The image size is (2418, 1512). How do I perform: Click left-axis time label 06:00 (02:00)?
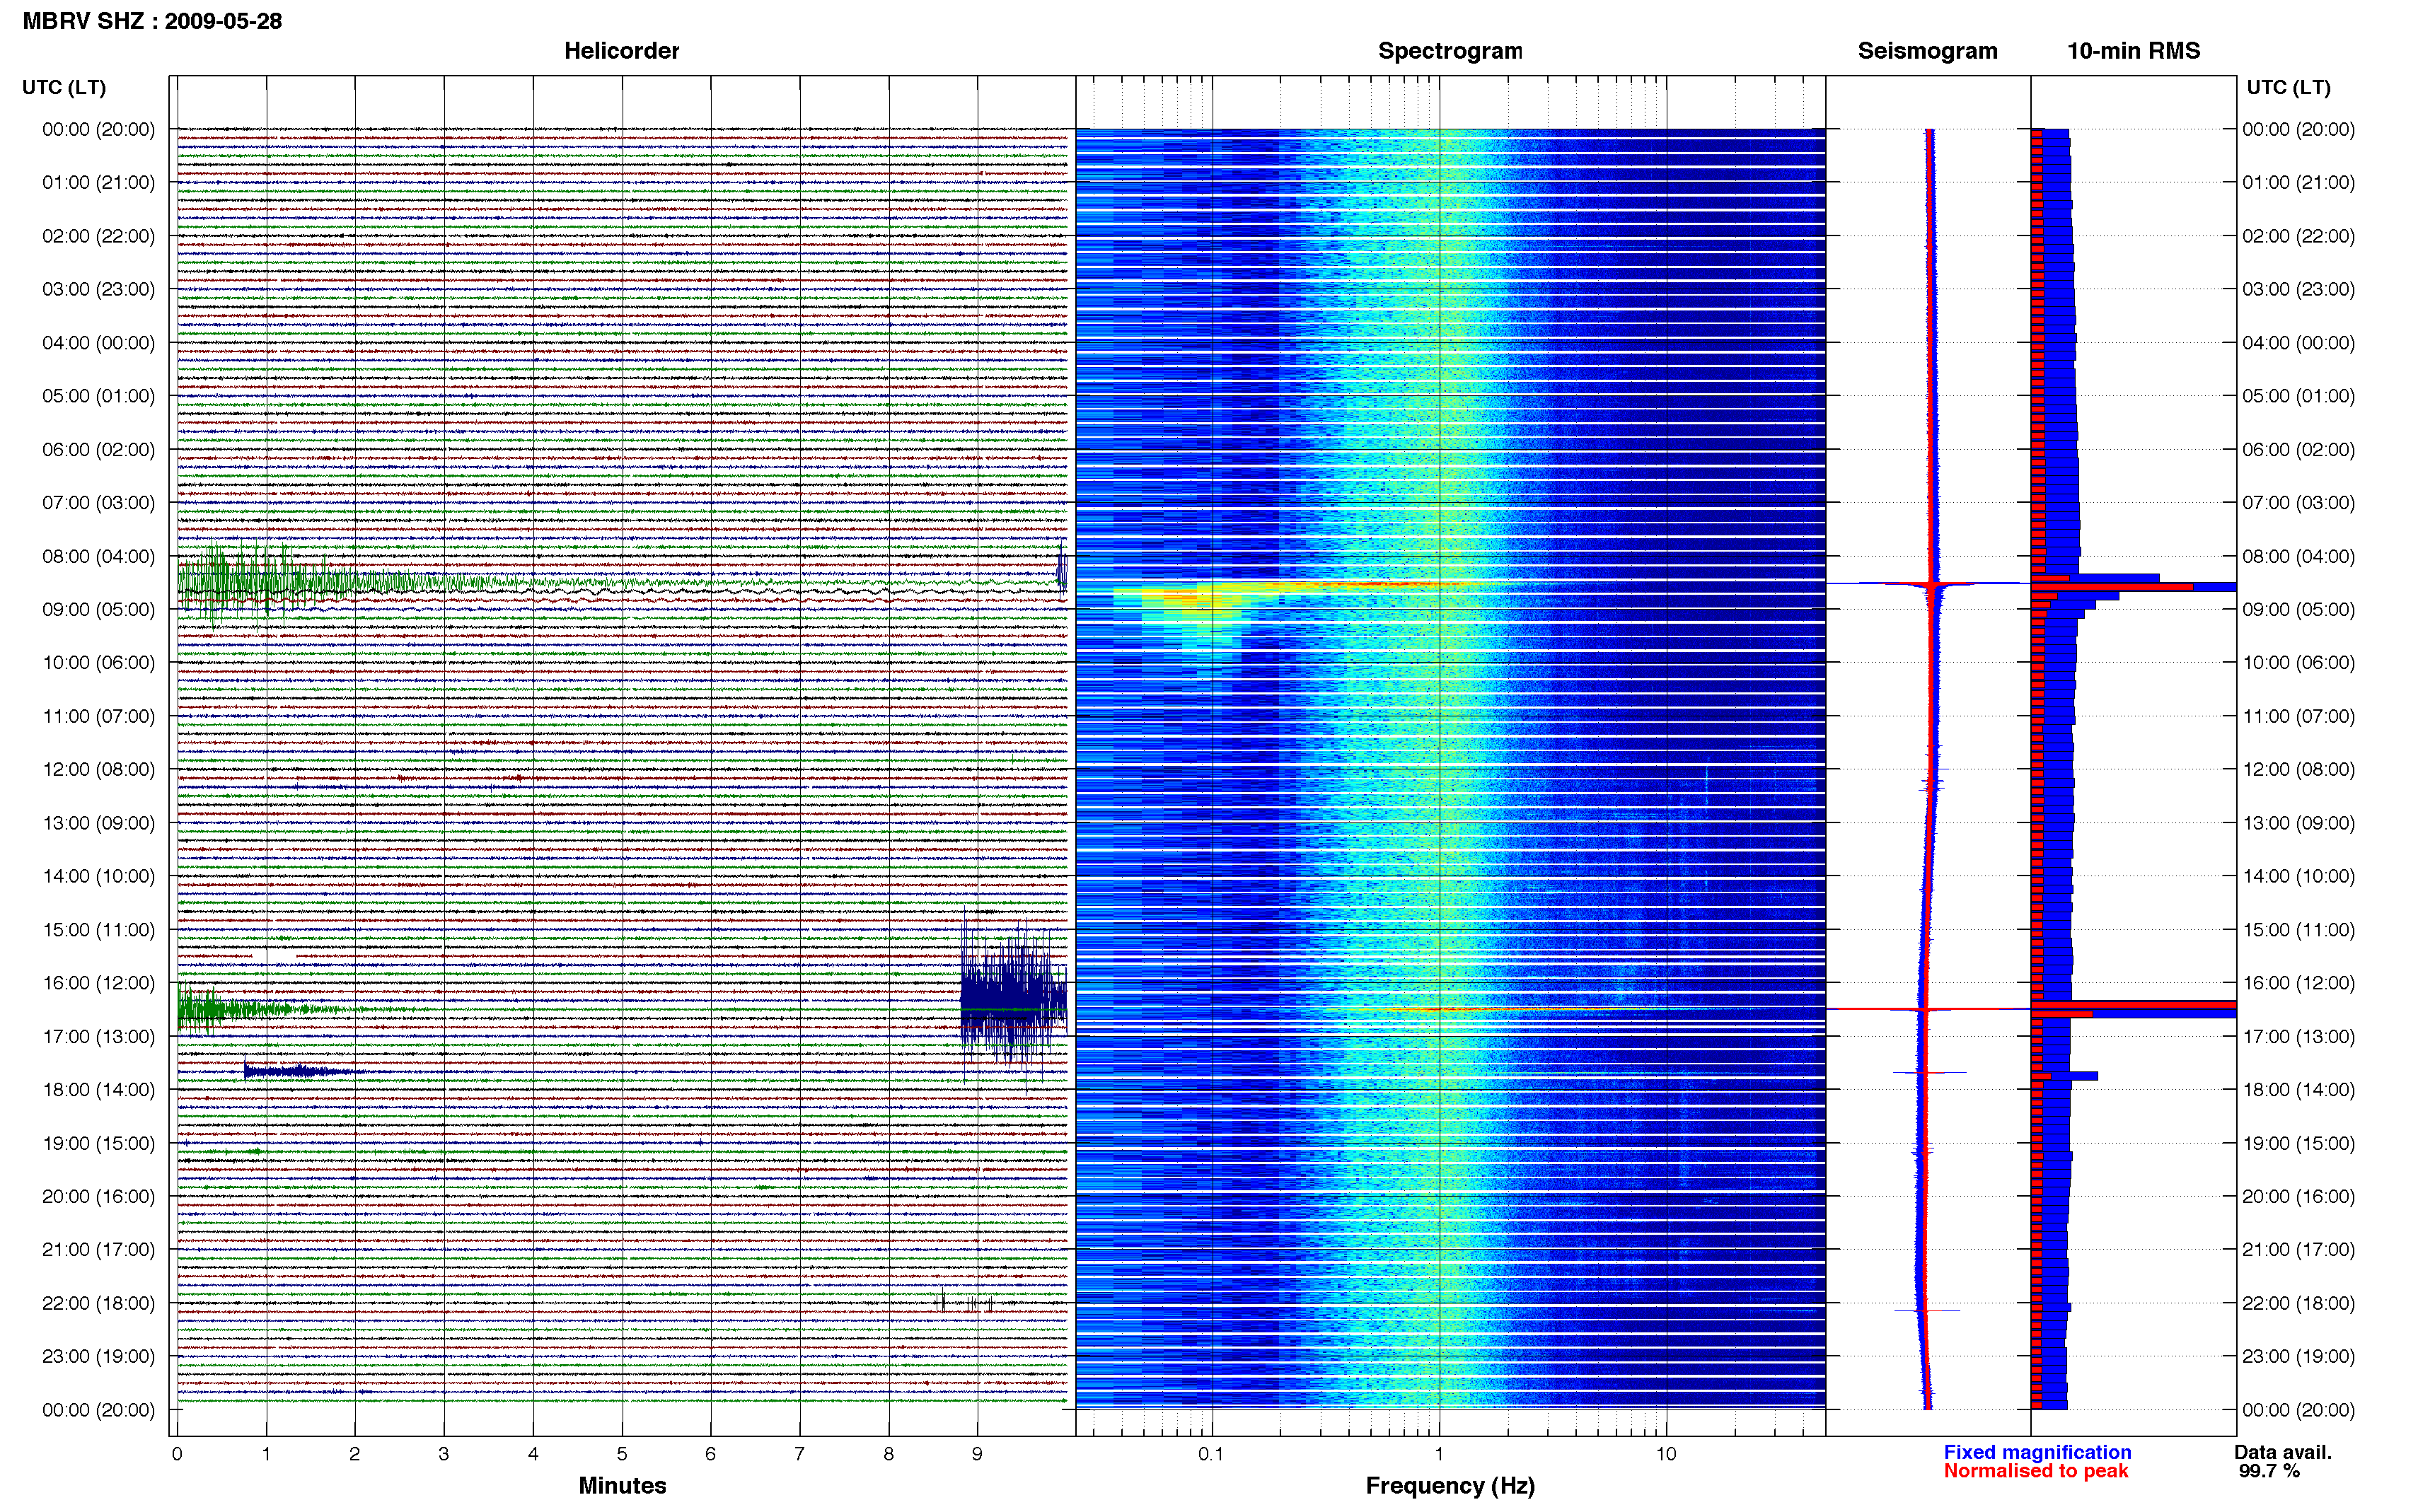coord(98,450)
